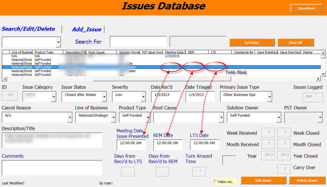Open the Primary Issue Type dropdown
Viewport: 327px width, 187px height.
270,97
